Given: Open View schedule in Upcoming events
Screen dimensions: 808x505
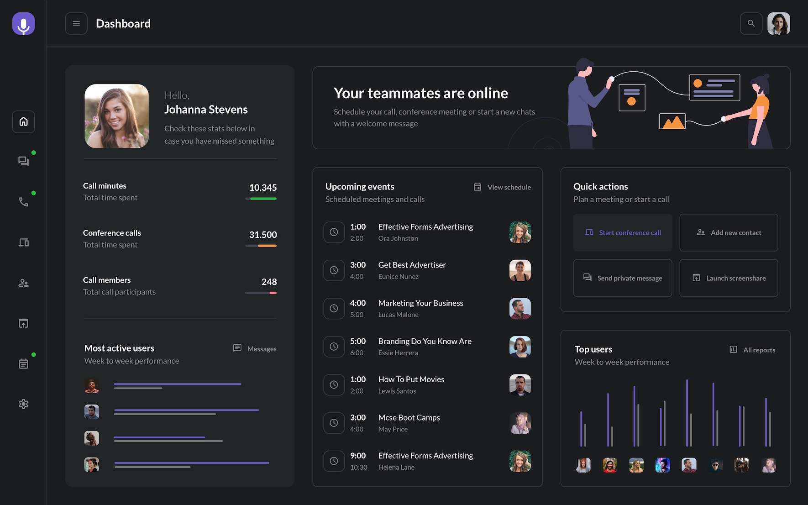Looking at the screenshot, I should click(x=502, y=187).
